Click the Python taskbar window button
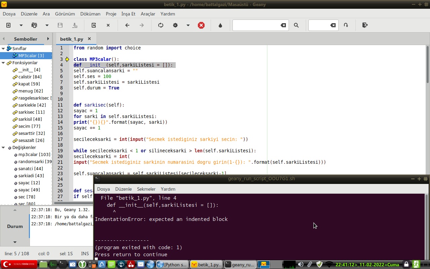Image resolution: width=430 pixels, height=269 pixels. click(173, 265)
